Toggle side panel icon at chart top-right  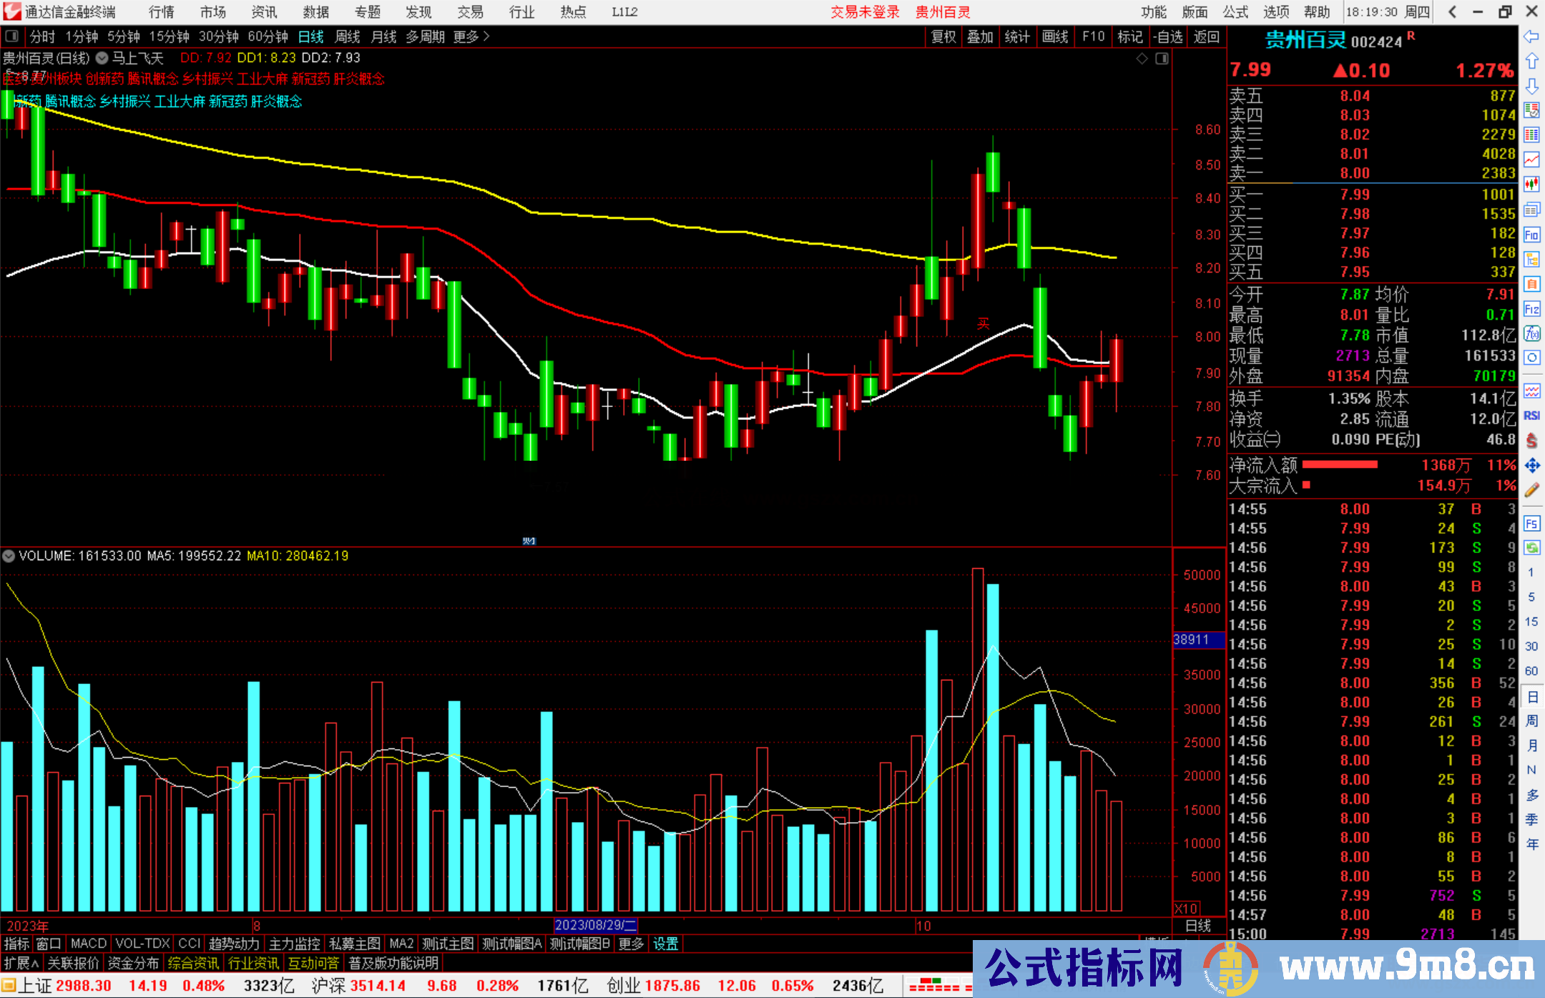click(1162, 59)
